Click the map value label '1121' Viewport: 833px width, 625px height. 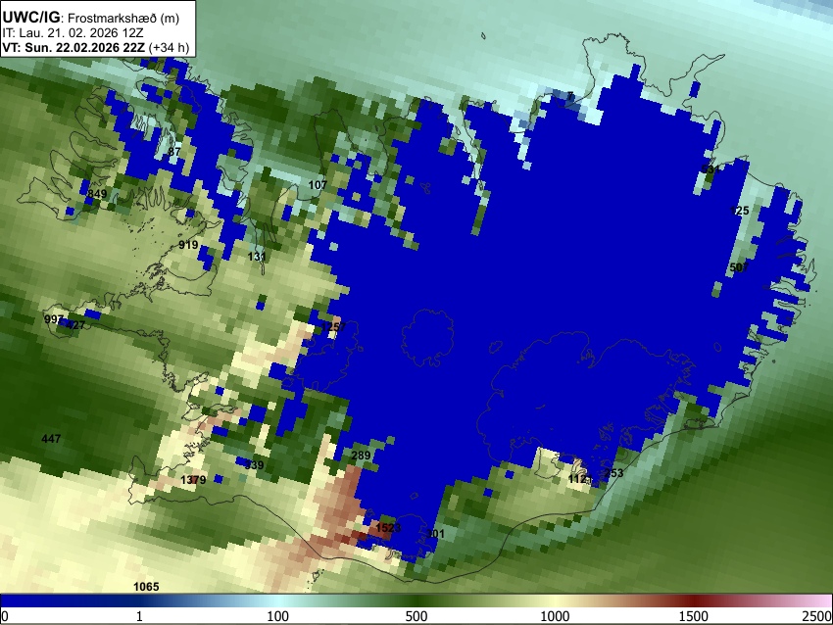(580, 479)
